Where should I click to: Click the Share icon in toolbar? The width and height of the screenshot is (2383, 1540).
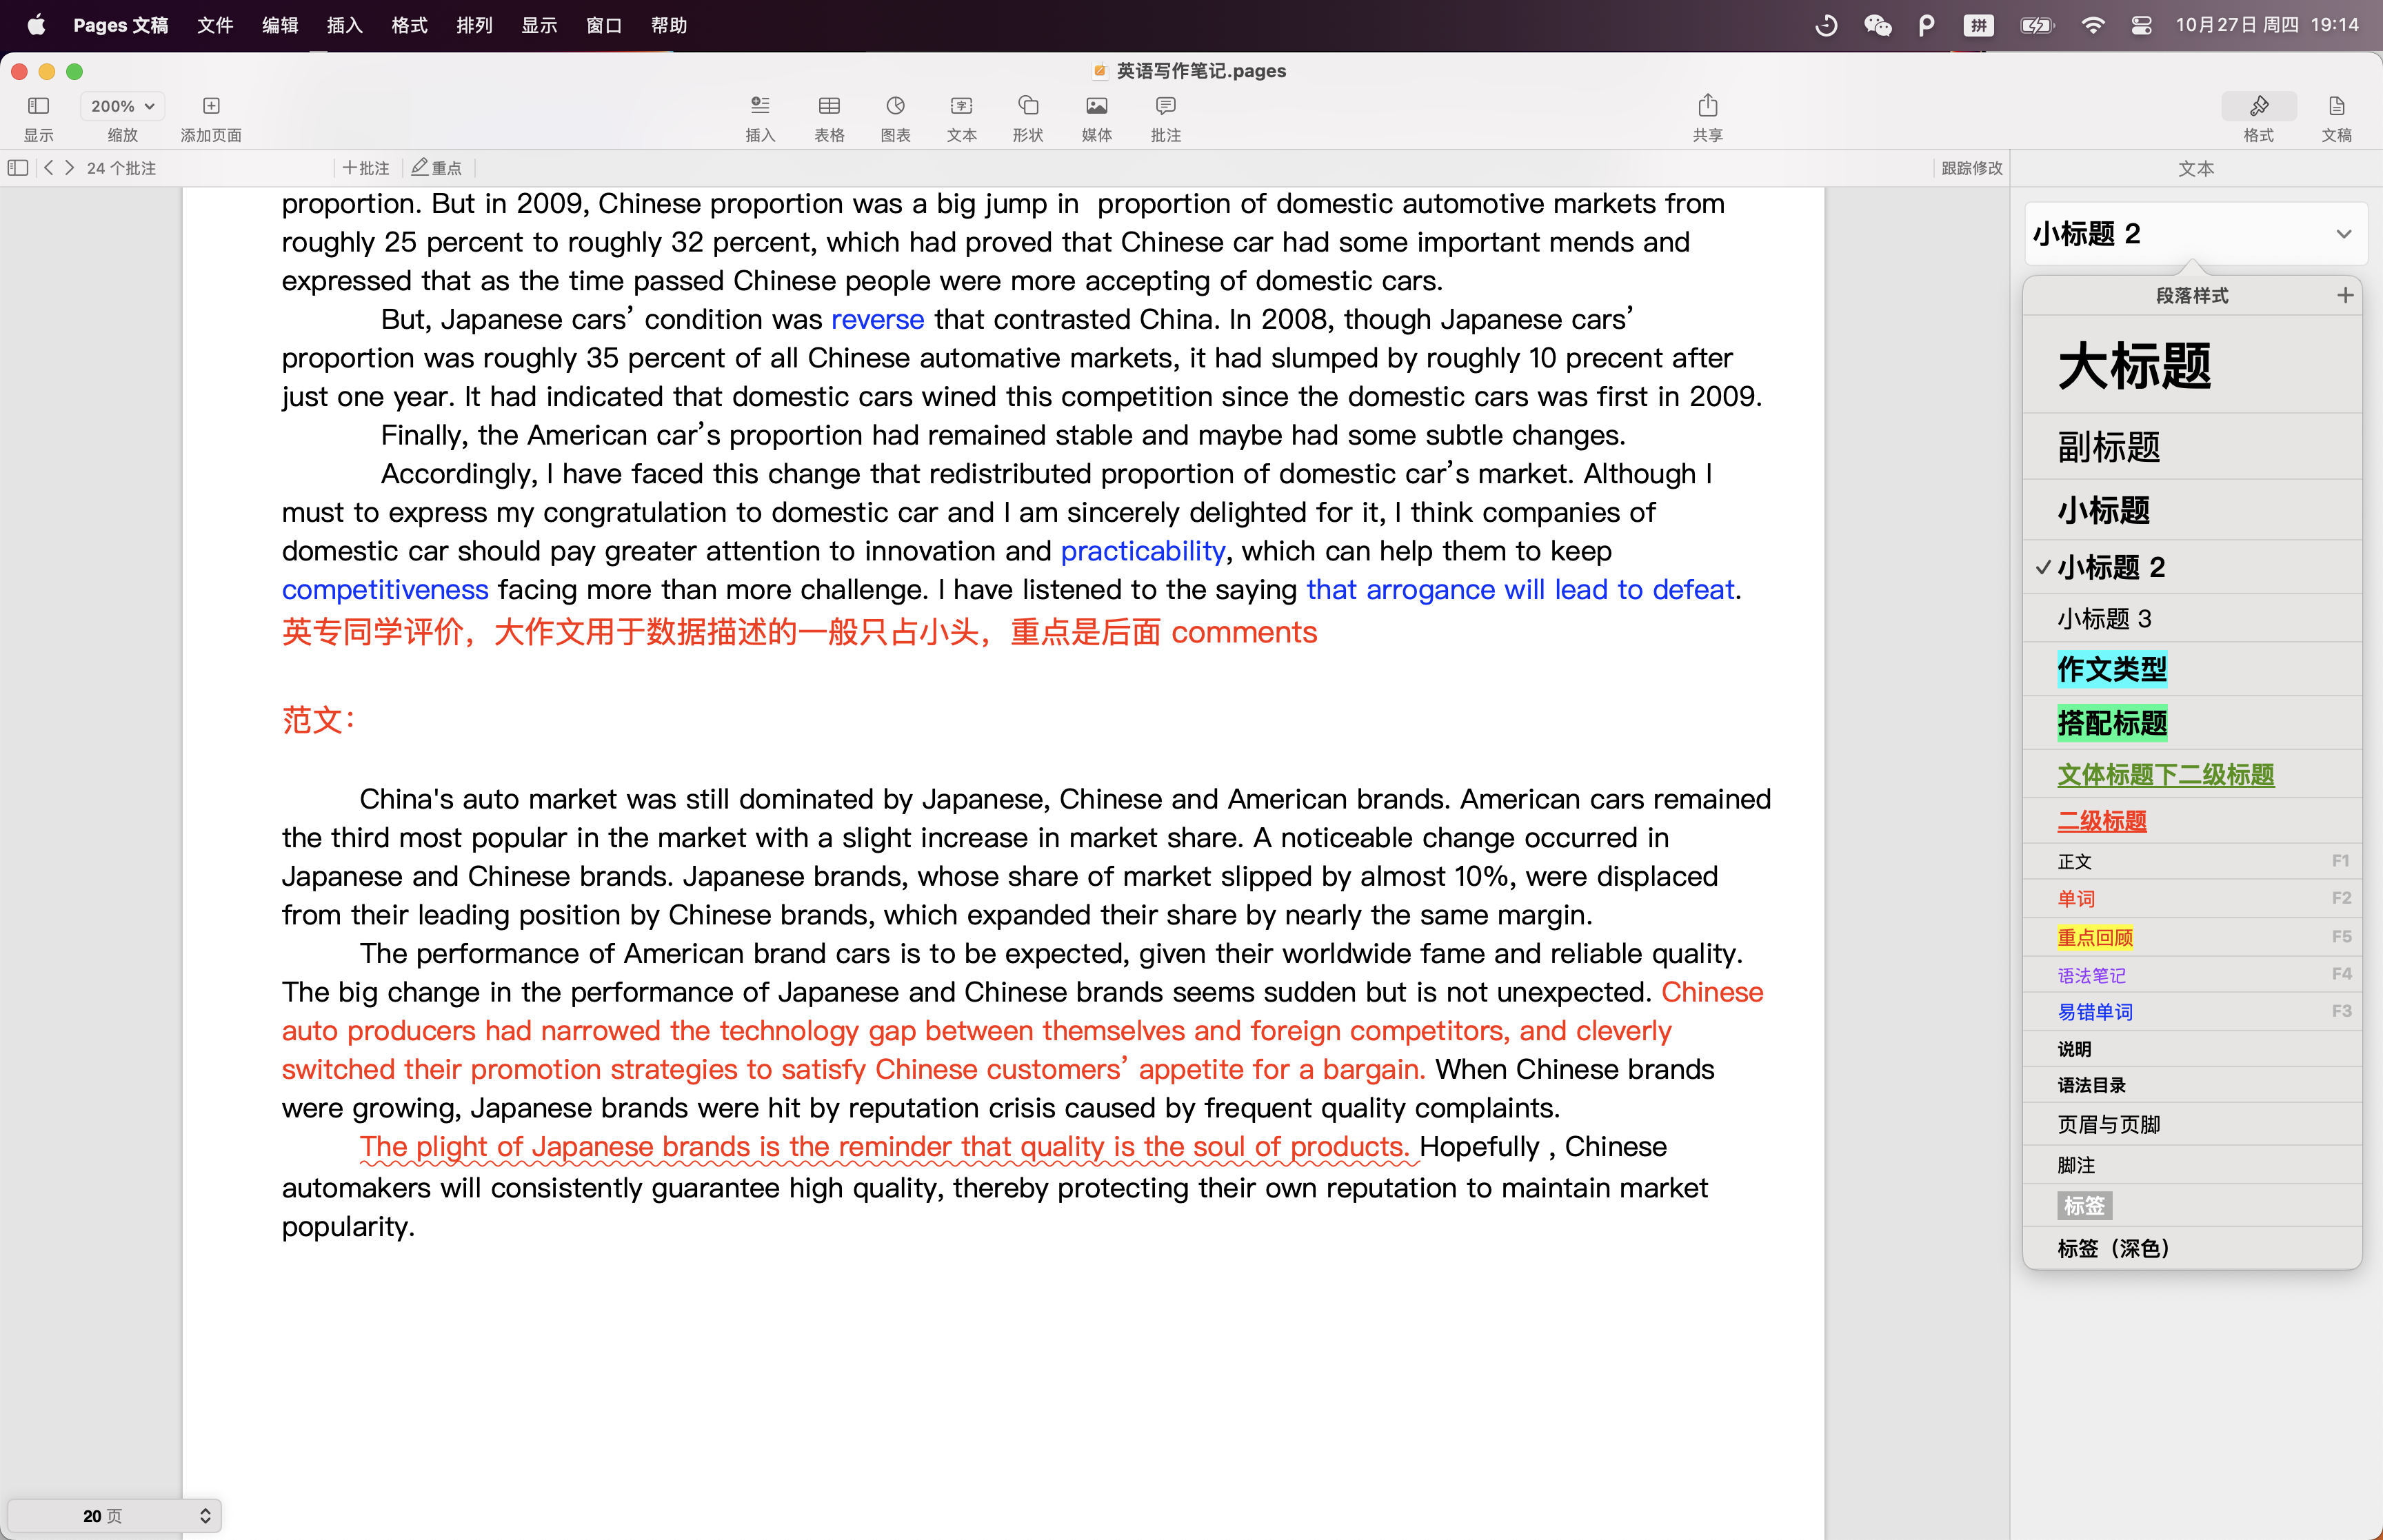click(x=1707, y=106)
